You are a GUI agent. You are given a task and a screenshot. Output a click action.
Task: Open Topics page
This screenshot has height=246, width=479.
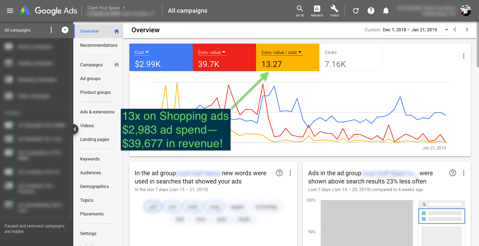coord(87,200)
